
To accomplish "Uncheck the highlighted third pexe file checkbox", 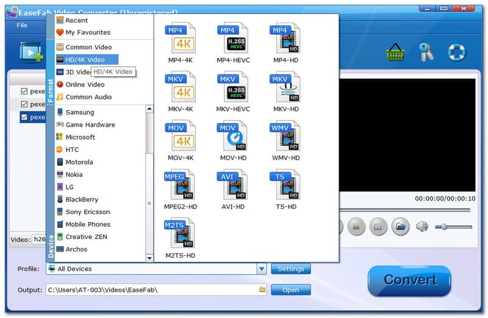I will (24, 117).
